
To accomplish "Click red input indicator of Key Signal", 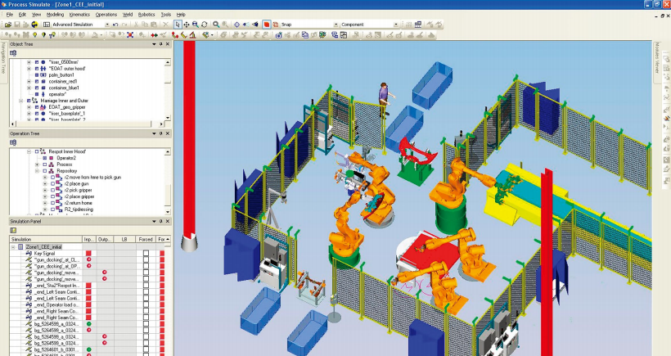I will [88, 254].
